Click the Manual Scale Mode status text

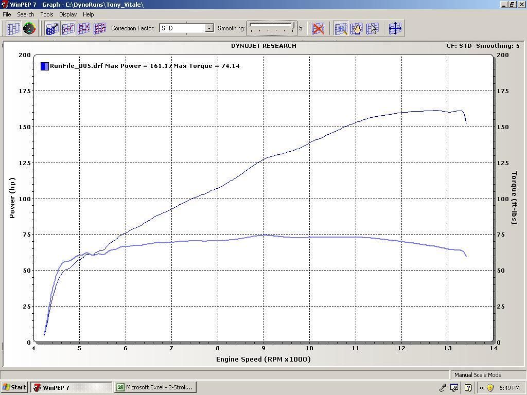pos(478,375)
